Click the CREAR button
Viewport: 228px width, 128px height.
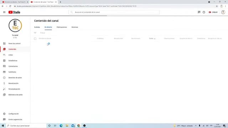[213, 12]
